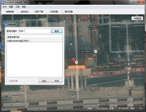Select the 长度测量 toolbar tool
This screenshot has height=112, width=146.
pos(52,12)
